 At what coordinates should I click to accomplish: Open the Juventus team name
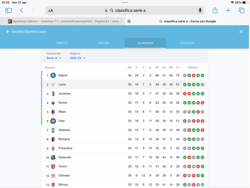(x=64, y=94)
